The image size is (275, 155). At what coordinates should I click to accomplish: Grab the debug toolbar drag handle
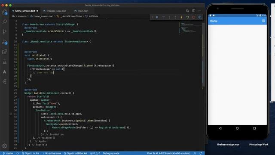[152, 17]
